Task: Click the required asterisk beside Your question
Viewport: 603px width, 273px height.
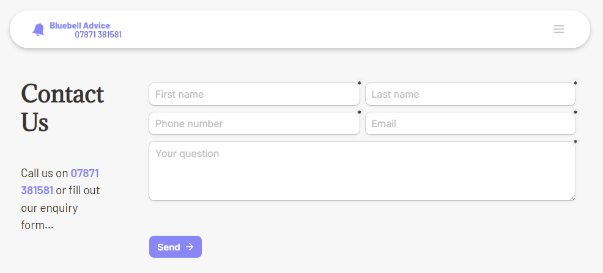Action: [x=575, y=142]
